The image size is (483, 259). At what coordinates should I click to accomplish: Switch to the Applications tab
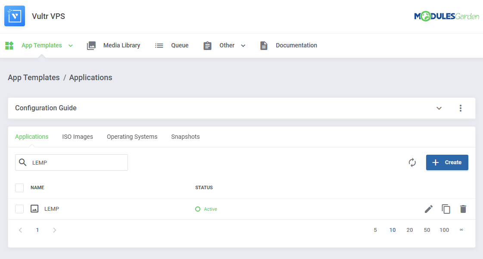32,137
